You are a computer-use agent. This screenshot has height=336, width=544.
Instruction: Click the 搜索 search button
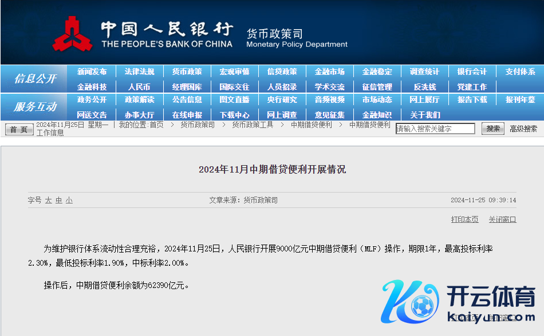[x=493, y=129]
